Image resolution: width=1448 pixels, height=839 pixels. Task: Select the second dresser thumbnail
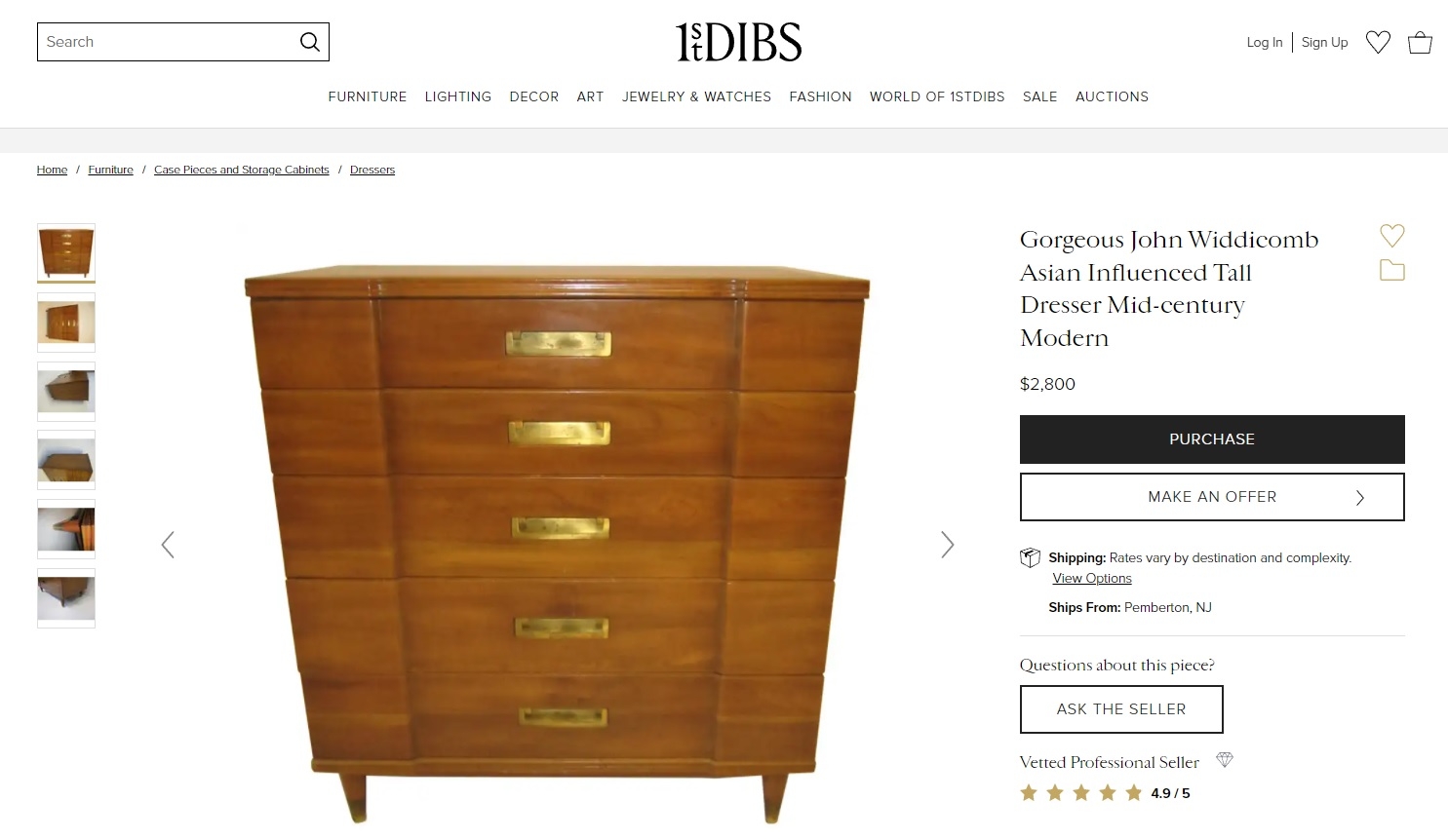pyautogui.click(x=66, y=323)
